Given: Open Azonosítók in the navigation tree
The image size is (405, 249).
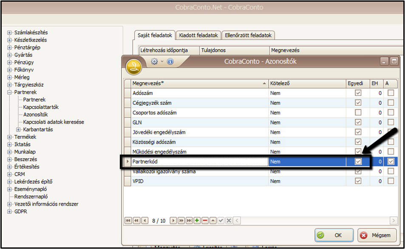Looking at the screenshot, I should [36, 115].
